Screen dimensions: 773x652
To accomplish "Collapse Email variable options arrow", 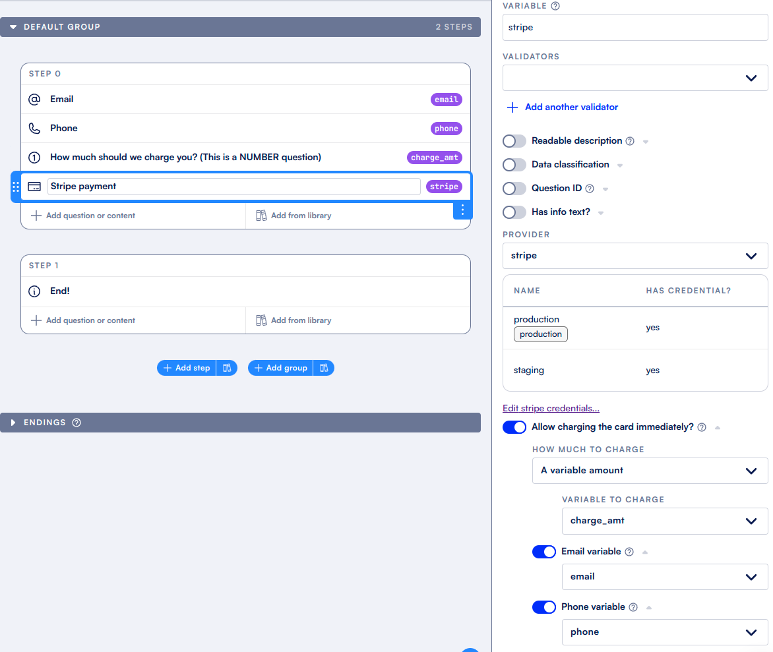I will [644, 552].
